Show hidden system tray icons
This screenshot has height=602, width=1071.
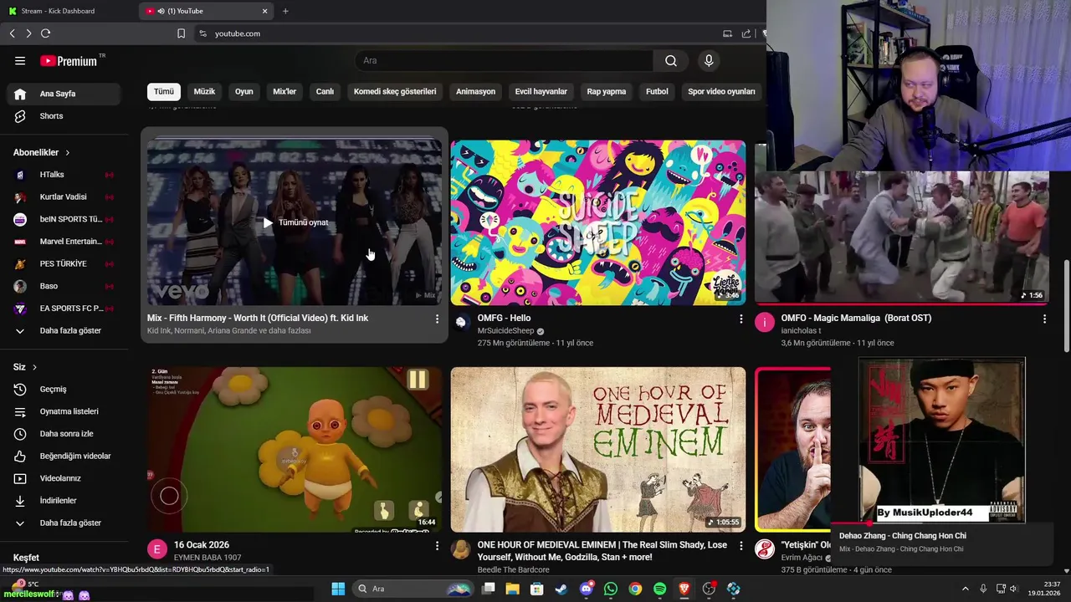point(965,589)
